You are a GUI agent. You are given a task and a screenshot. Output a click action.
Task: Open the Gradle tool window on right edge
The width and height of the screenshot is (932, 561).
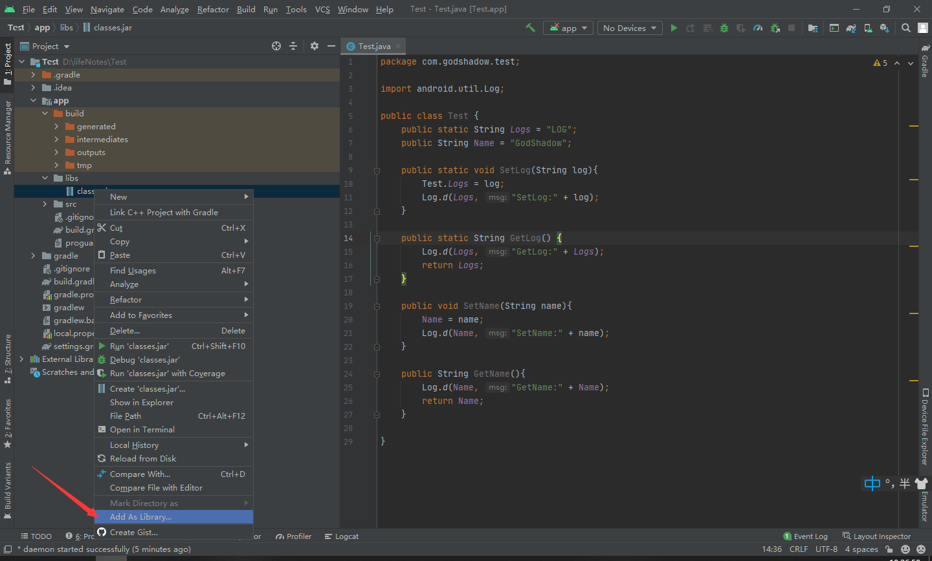[925, 61]
